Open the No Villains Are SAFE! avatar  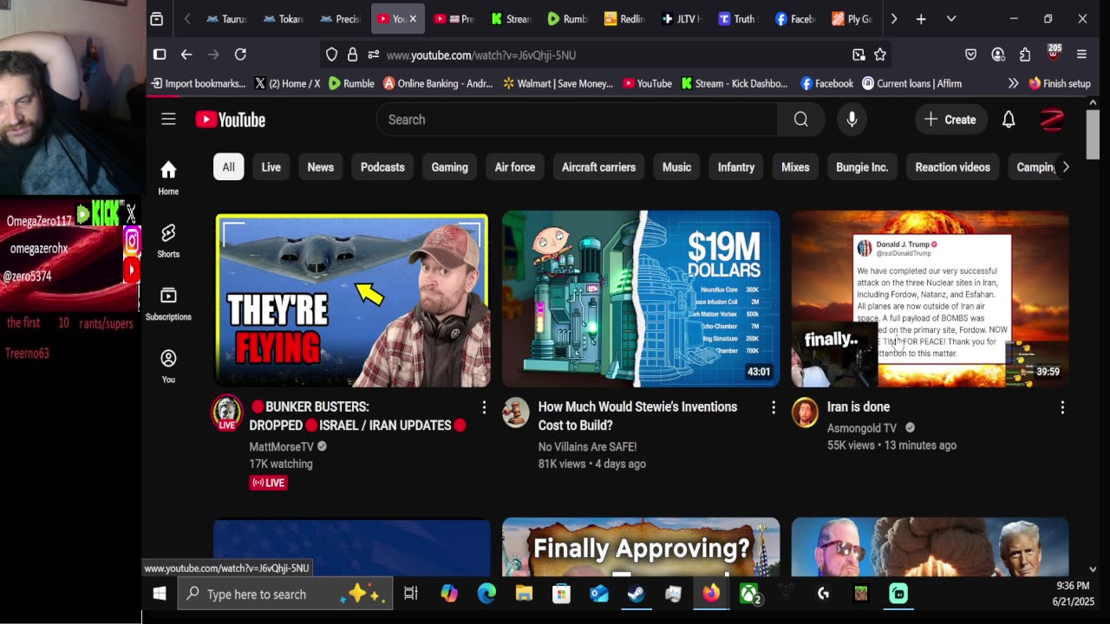(x=516, y=413)
